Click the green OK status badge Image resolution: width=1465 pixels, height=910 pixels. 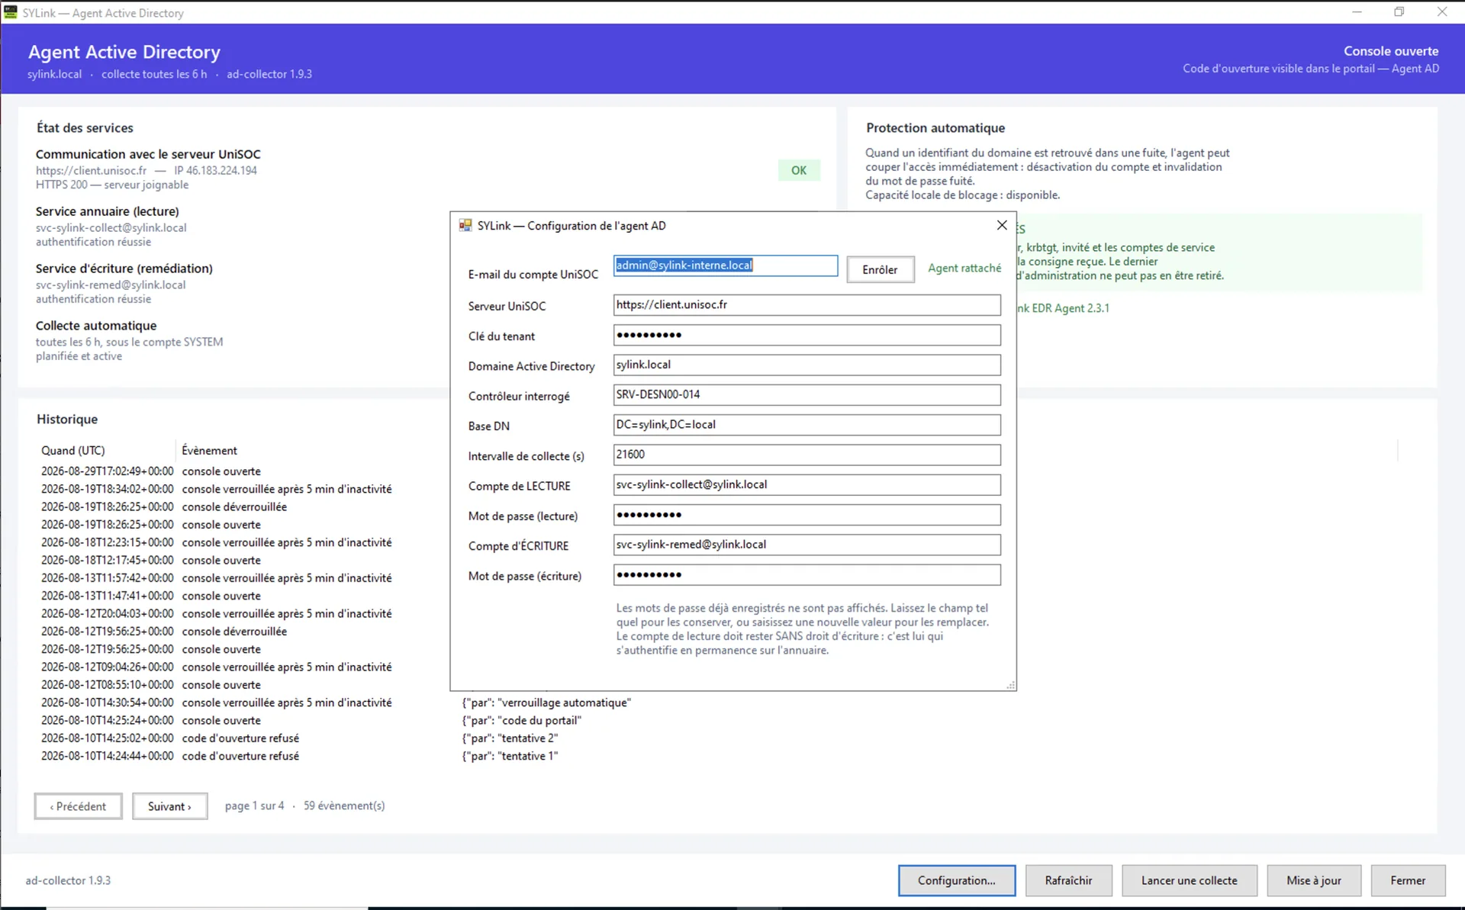799,170
